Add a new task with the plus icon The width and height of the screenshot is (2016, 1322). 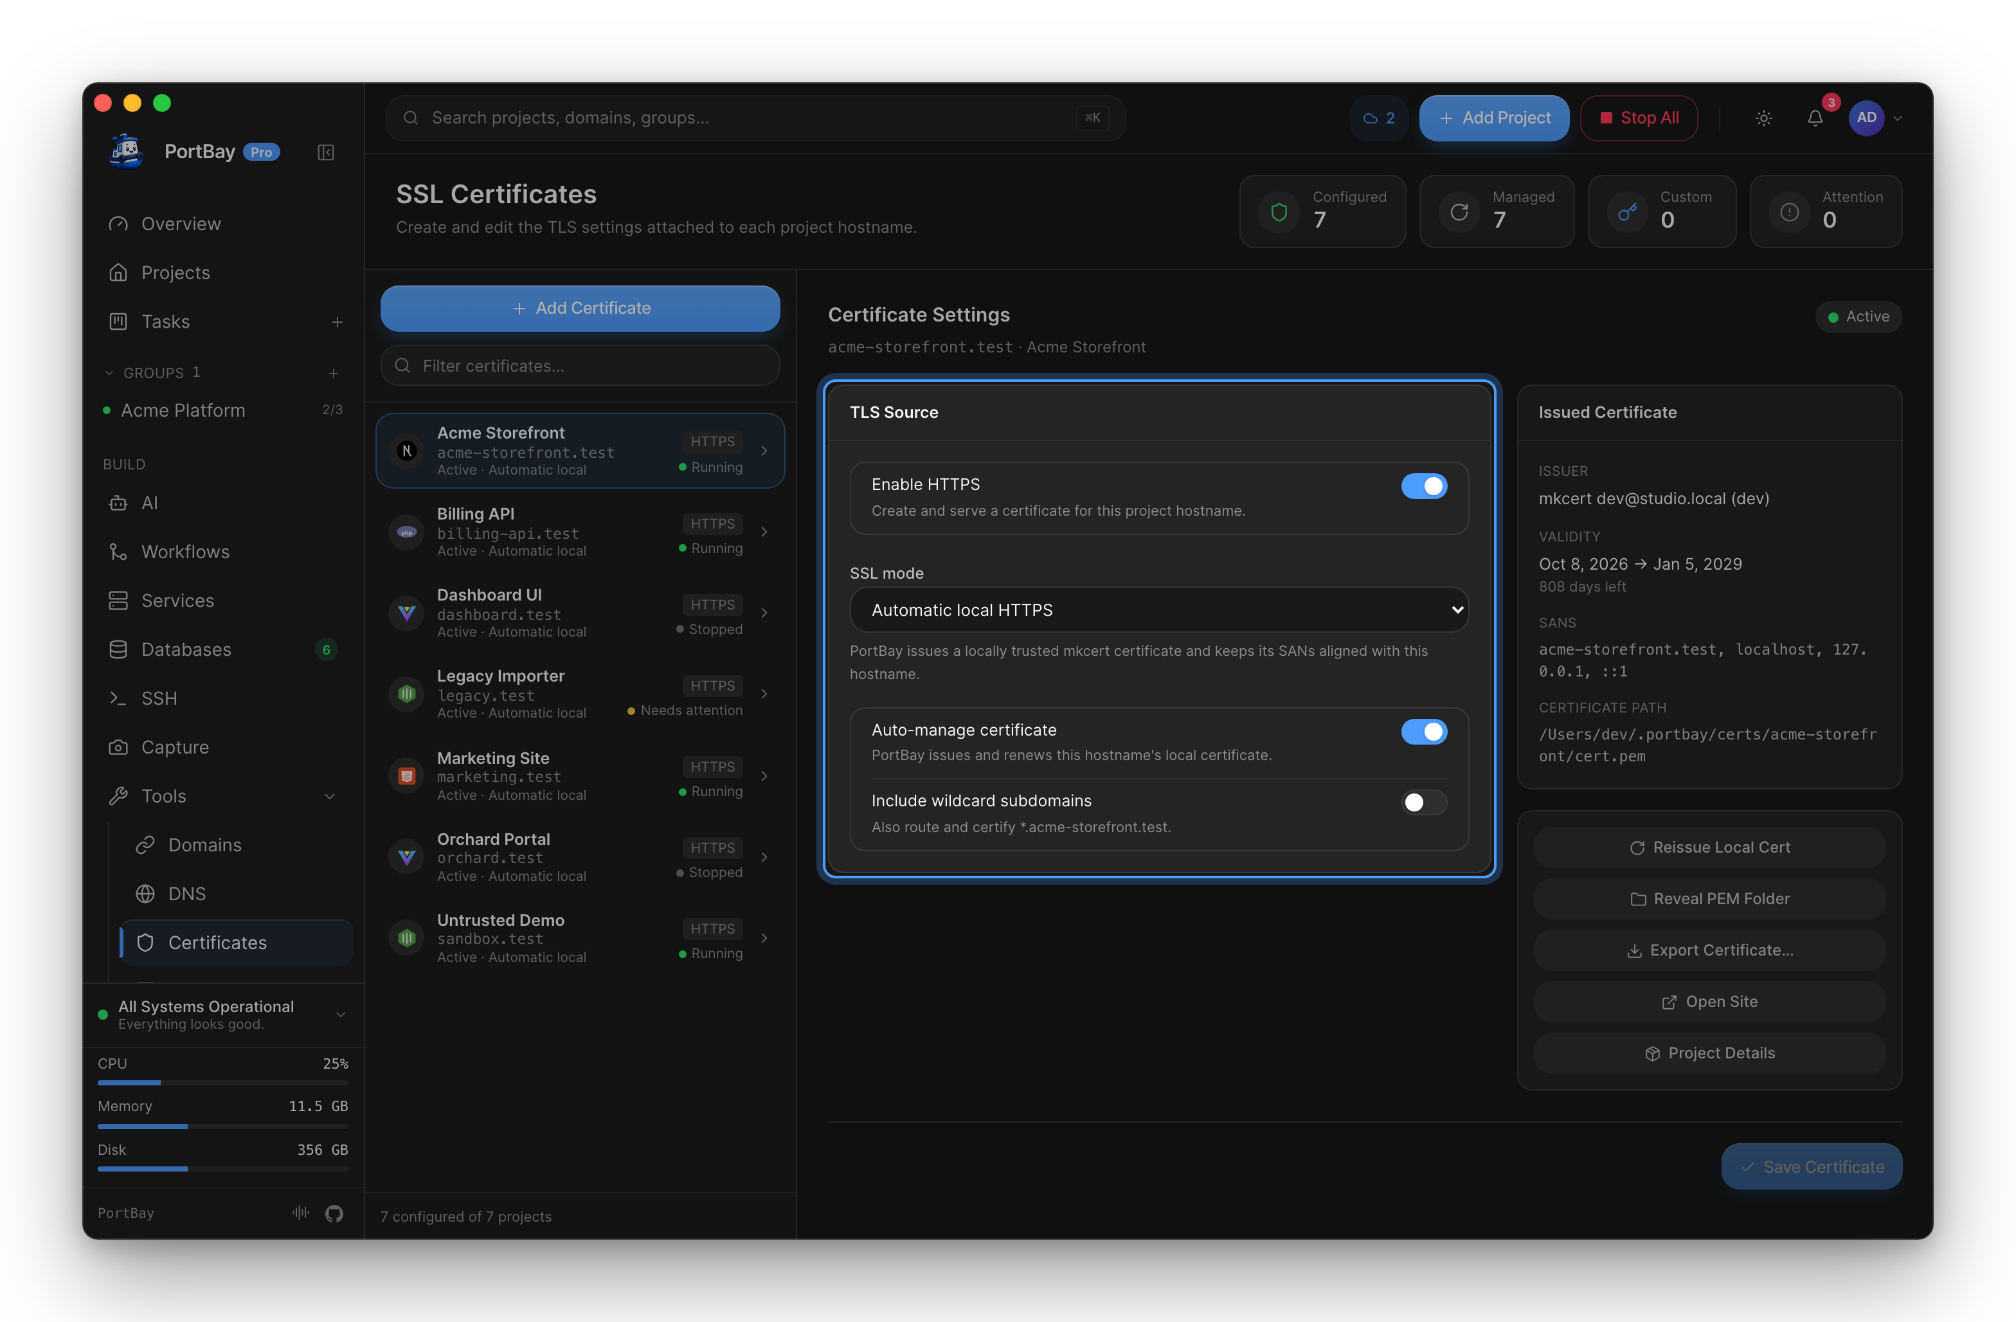[x=337, y=322]
